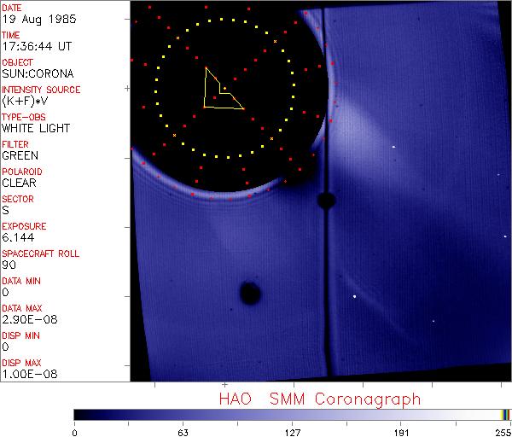Click the dark spot on the vertical line
The height and width of the screenshot is (437, 512).
tap(325, 201)
